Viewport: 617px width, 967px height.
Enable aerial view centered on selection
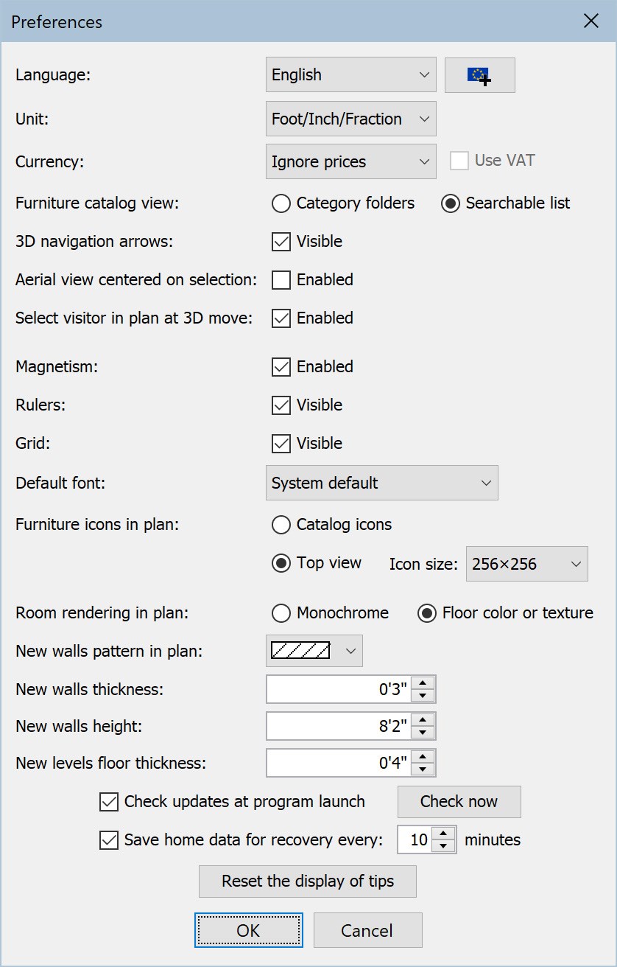point(281,280)
